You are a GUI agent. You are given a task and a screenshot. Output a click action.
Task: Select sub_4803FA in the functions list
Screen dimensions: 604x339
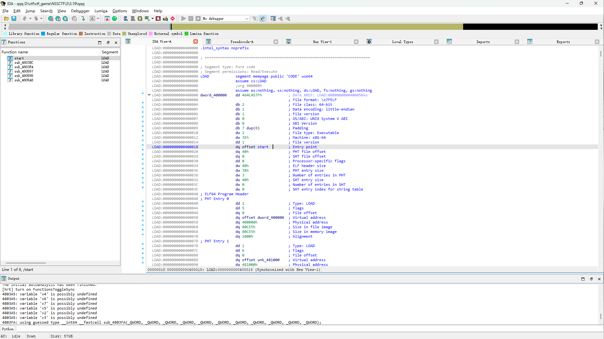click(x=24, y=67)
